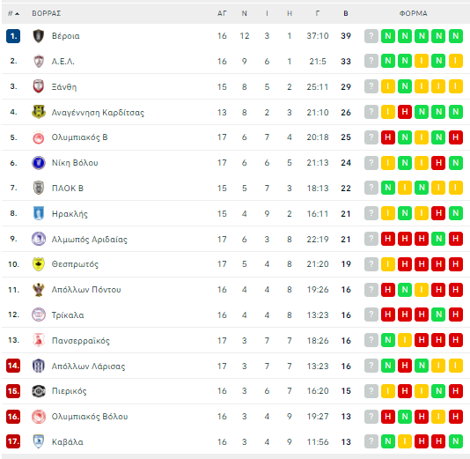The width and height of the screenshot is (470, 459).
Task: Open Απόλλων Λάρισας team name link
Action: 88,366
